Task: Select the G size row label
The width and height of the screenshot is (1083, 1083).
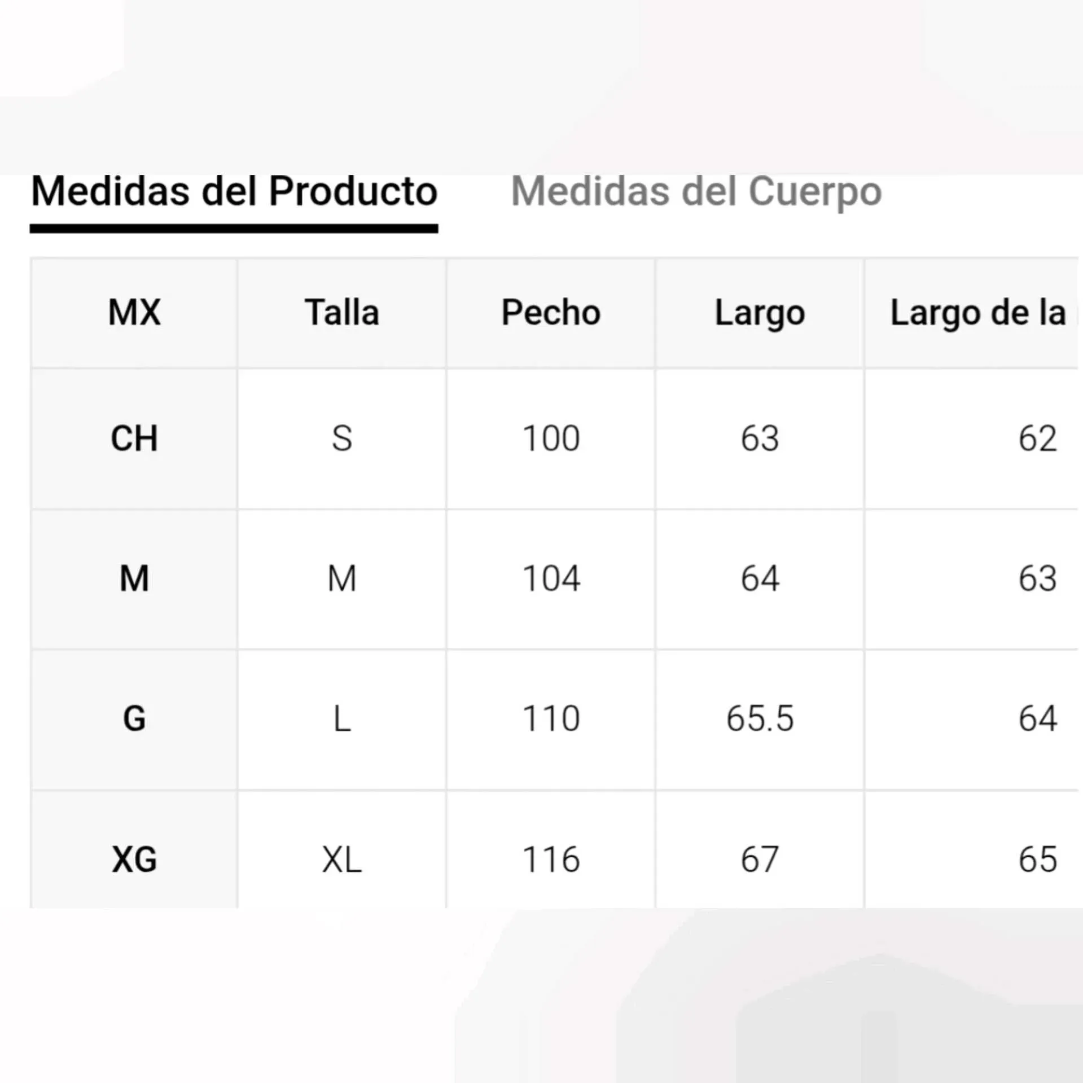Action: coord(134,719)
